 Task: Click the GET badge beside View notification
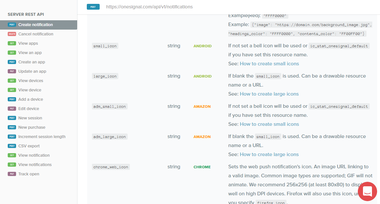click(11, 155)
